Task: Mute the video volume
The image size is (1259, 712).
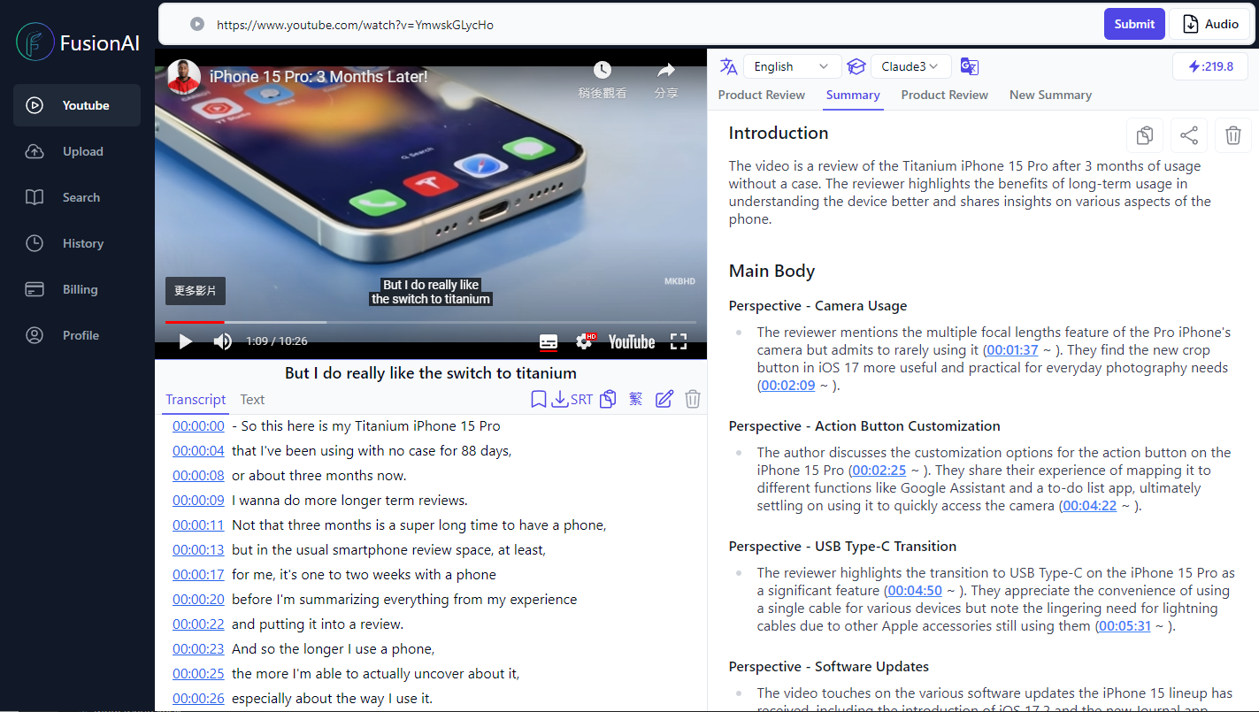Action: click(x=223, y=341)
